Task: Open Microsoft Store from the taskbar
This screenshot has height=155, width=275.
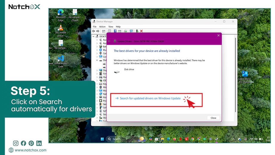Action: click(157, 139)
